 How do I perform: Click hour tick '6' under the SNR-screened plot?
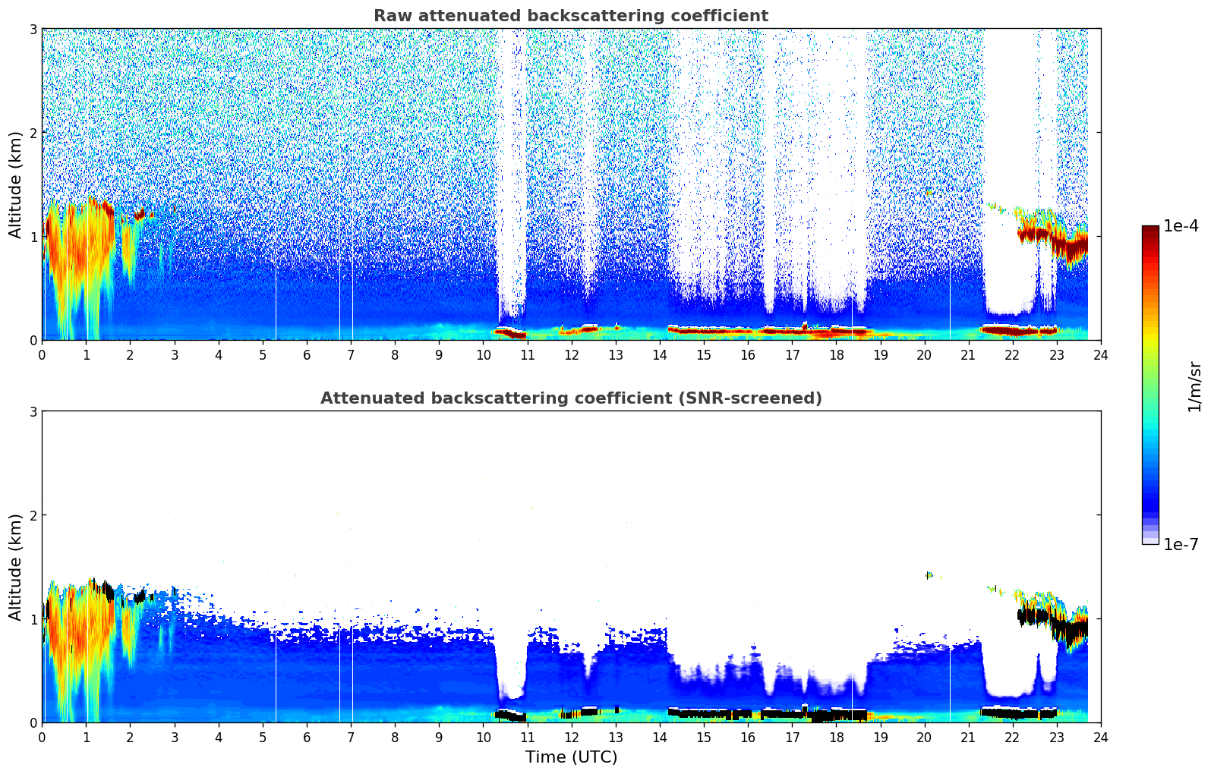point(307,737)
